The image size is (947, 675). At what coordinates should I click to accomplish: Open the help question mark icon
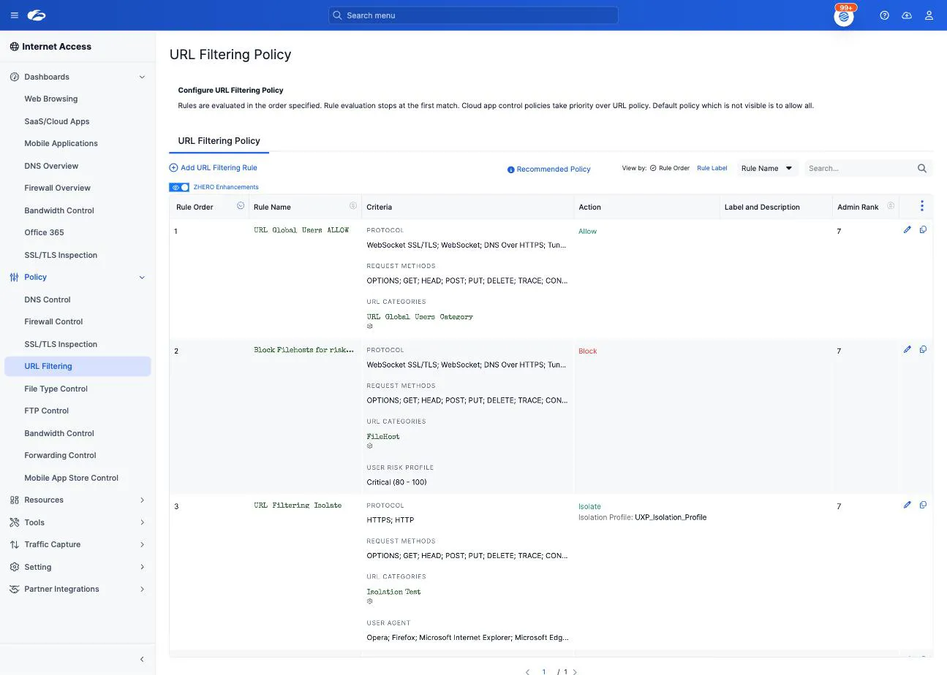(884, 15)
